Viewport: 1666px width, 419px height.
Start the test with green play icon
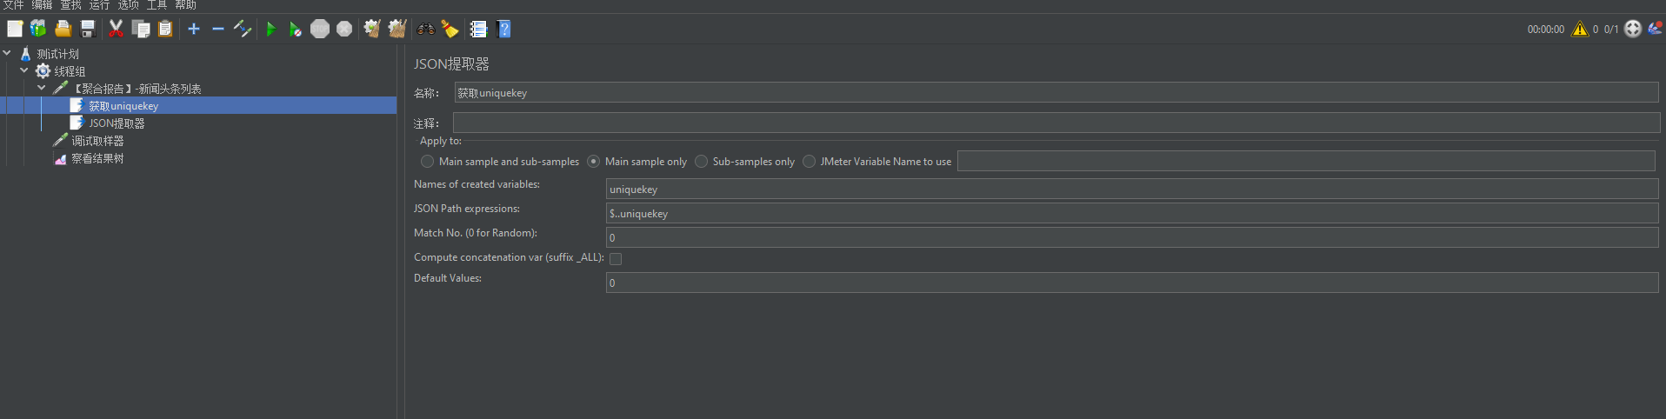point(271,29)
